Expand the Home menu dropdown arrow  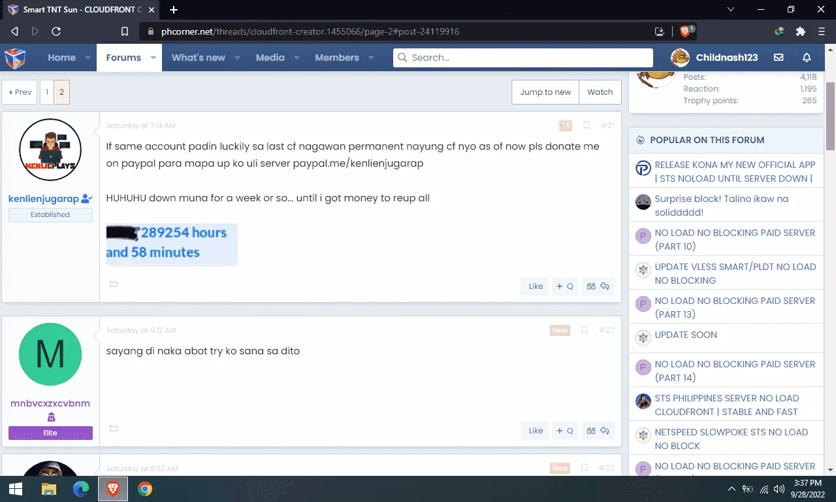(88, 58)
